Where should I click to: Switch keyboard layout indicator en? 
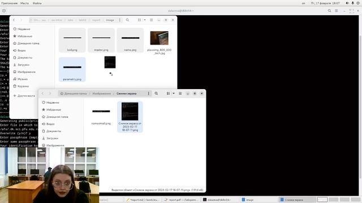304,3
